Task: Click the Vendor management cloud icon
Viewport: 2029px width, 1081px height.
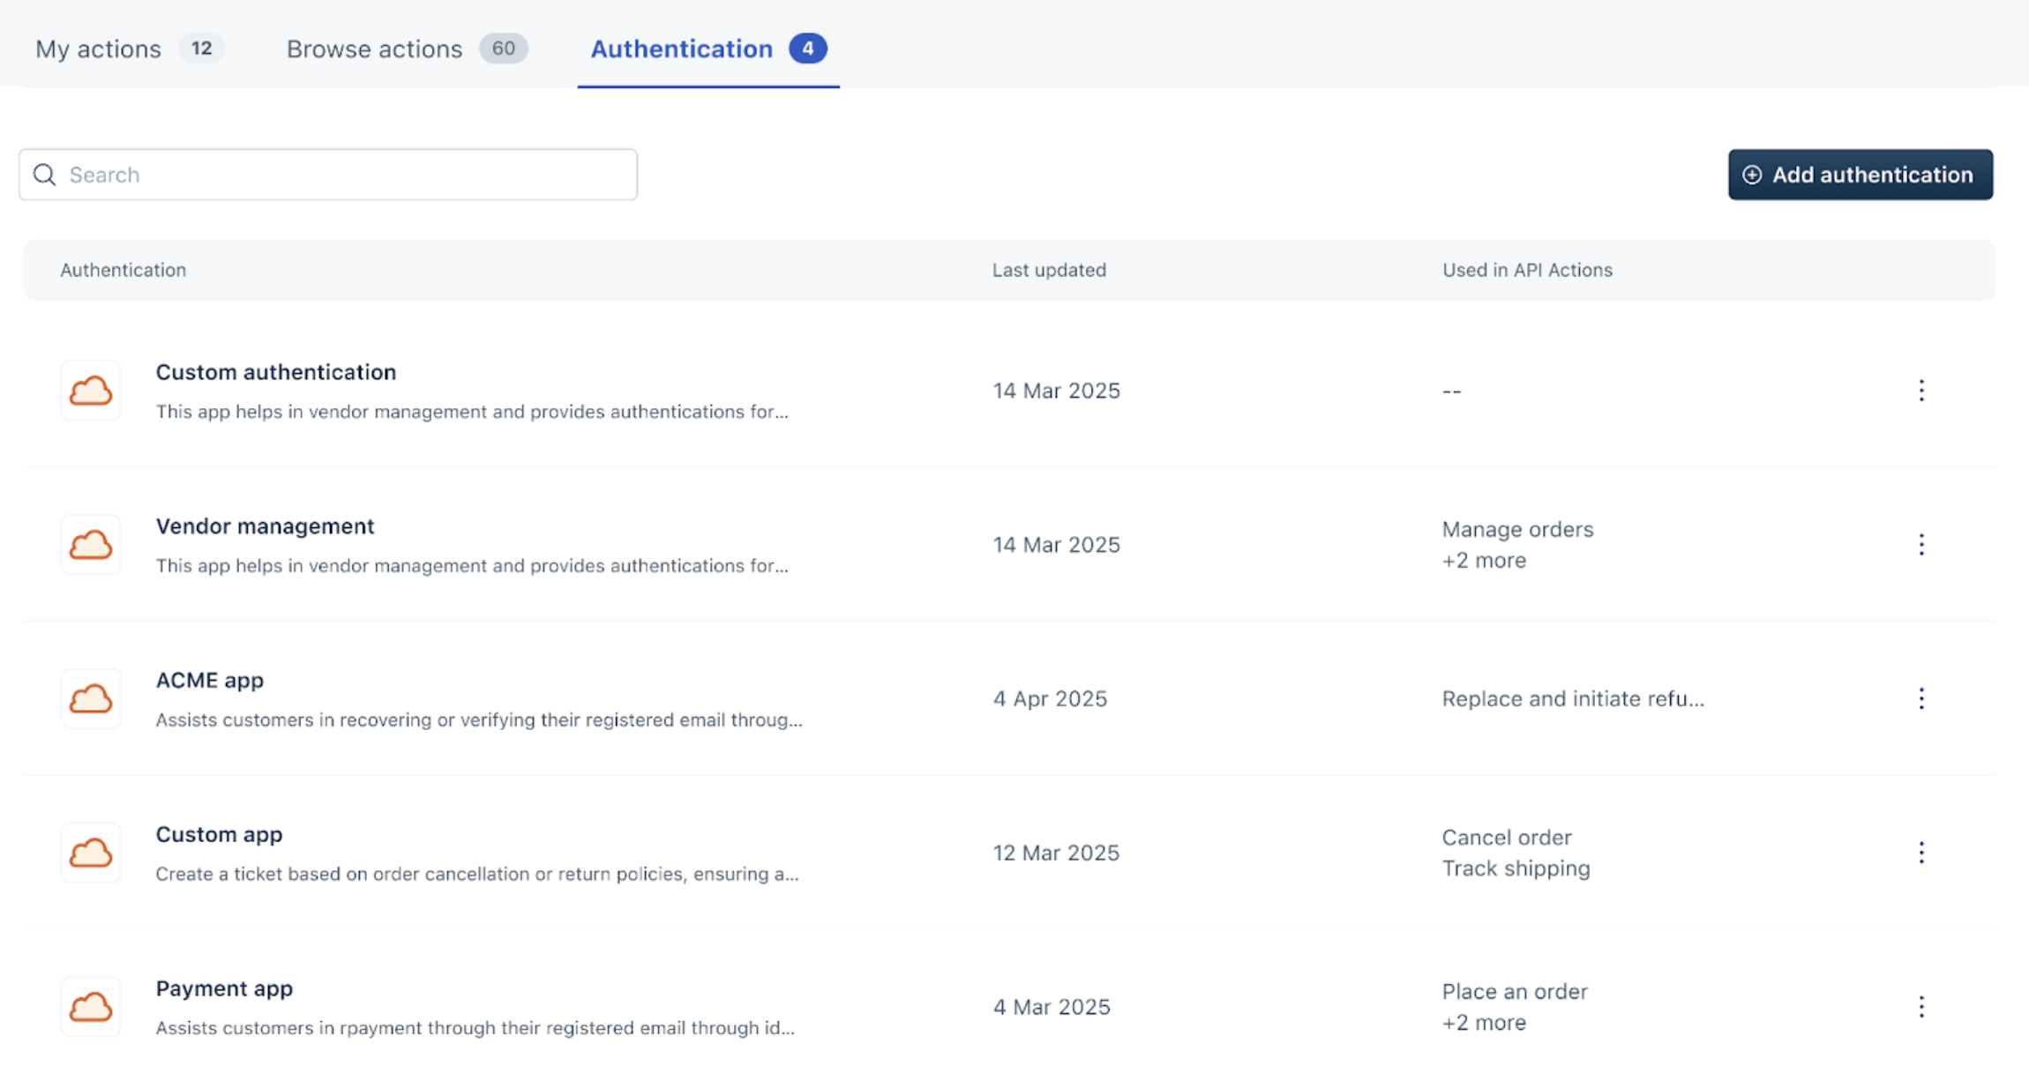Action: 91,545
